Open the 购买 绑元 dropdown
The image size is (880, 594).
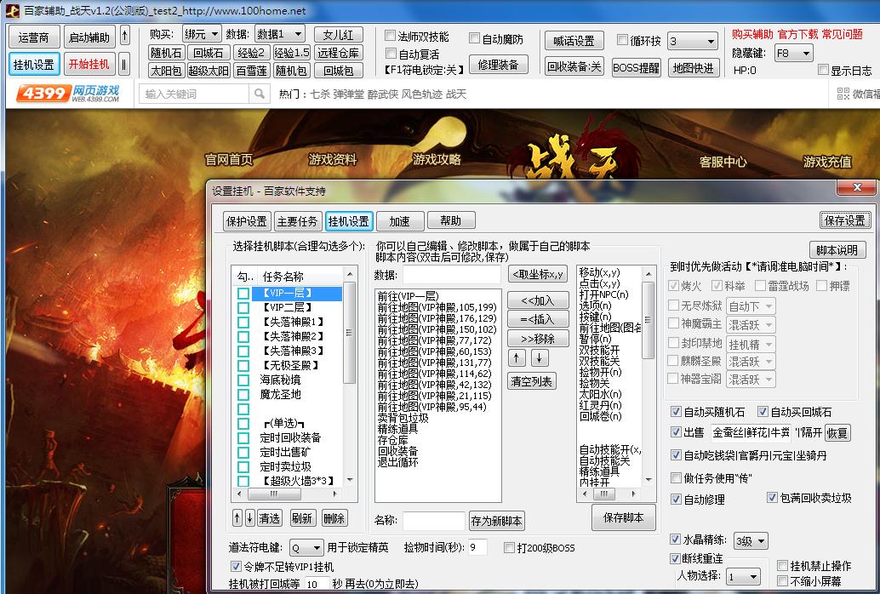pos(202,34)
